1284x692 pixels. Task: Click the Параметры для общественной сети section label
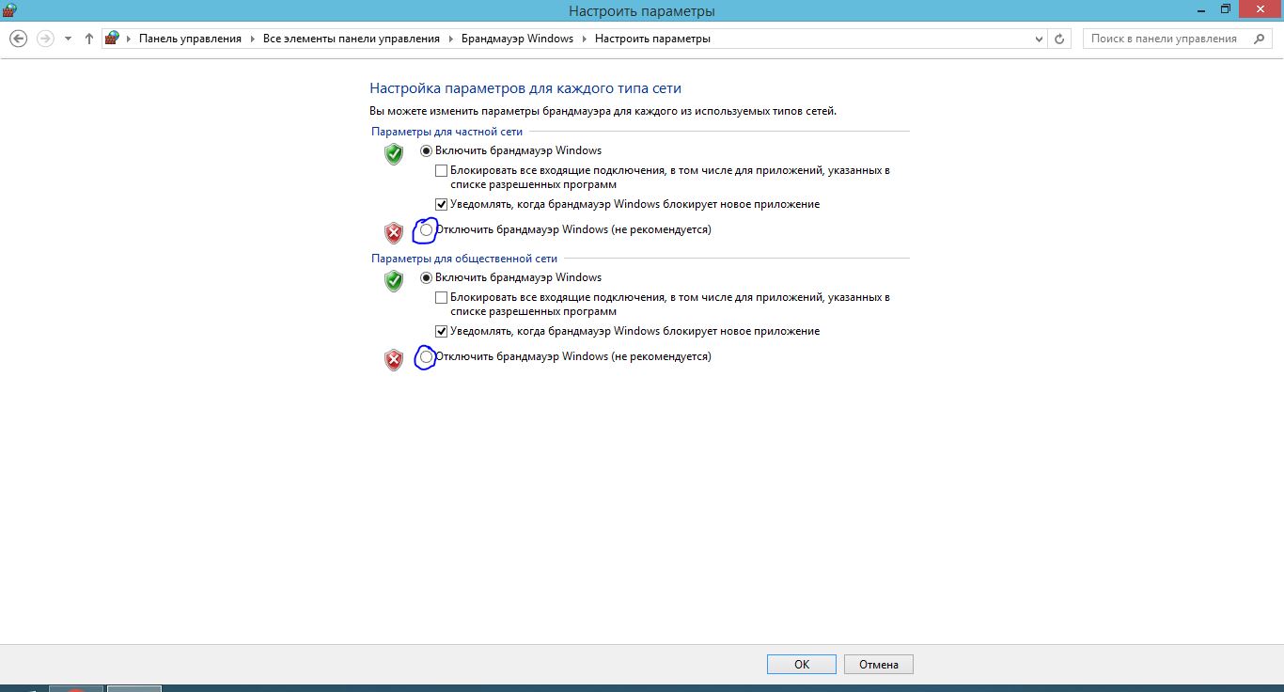pyautogui.click(x=464, y=259)
